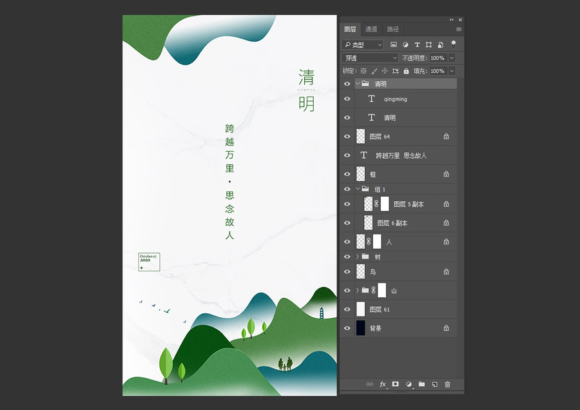Hide the 人 layer
Screen dimensions: 580x410
347,242
